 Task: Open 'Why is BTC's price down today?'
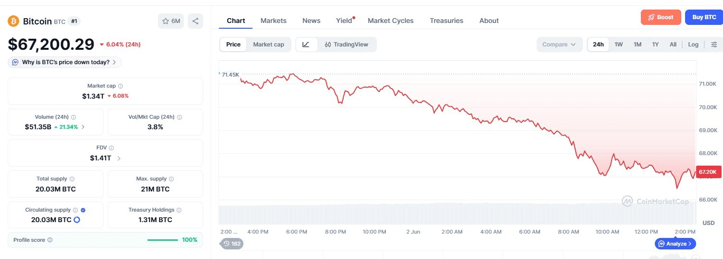click(65, 62)
